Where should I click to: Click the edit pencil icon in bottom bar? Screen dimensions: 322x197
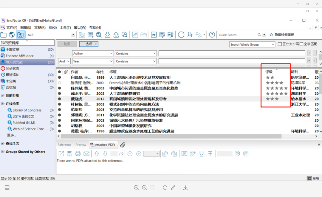coord(173,187)
